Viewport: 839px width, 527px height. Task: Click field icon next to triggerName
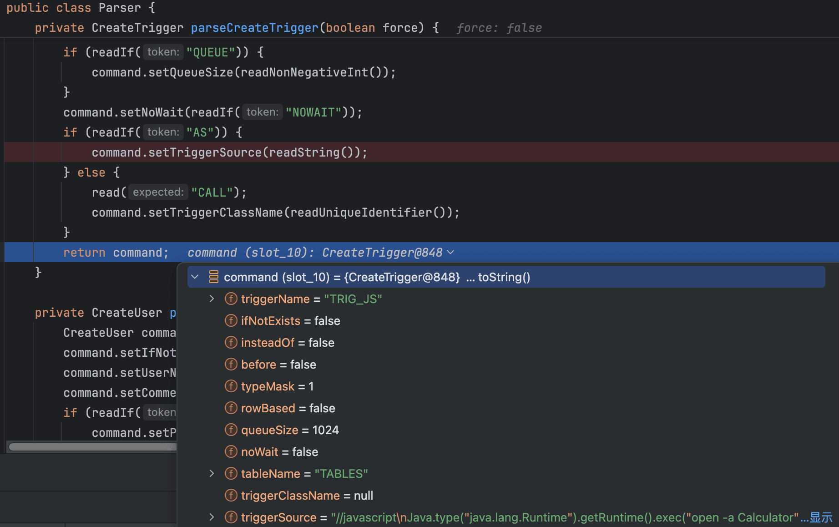[231, 299]
